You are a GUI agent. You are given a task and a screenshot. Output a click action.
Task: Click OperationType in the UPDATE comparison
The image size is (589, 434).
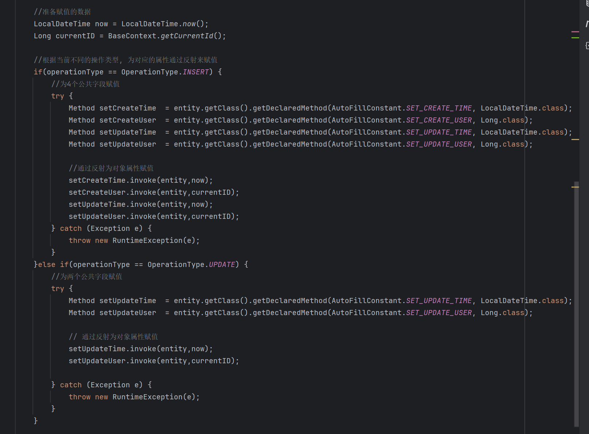176,264
